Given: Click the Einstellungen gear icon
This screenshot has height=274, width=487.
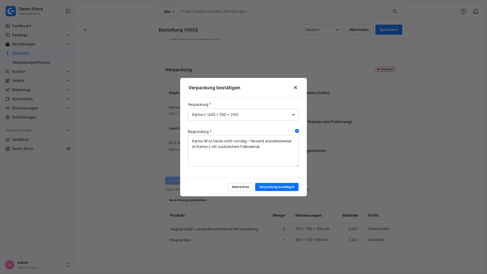Looking at the screenshot, I should (x=8, y=117).
